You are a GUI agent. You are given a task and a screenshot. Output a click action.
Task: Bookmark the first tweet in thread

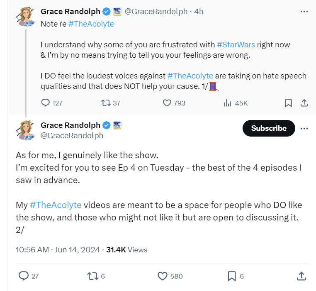pos(288,103)
